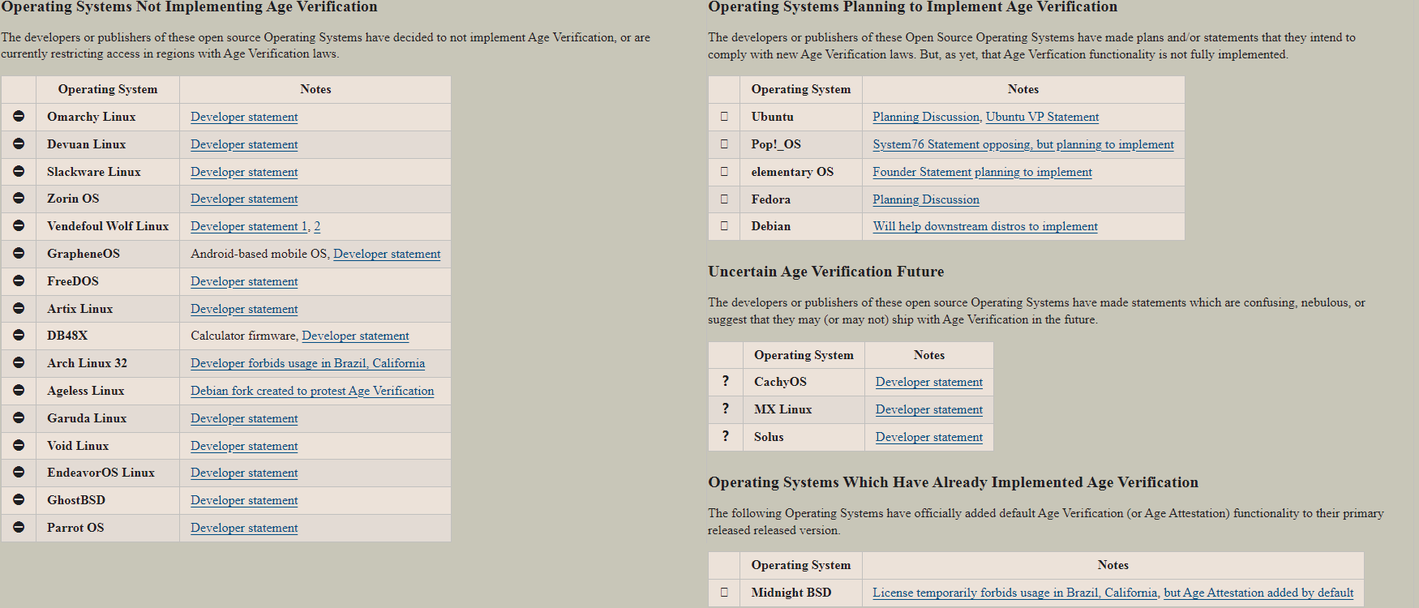
Task: Open MX Linux's Developer statement link
Action: click(928, 409)
